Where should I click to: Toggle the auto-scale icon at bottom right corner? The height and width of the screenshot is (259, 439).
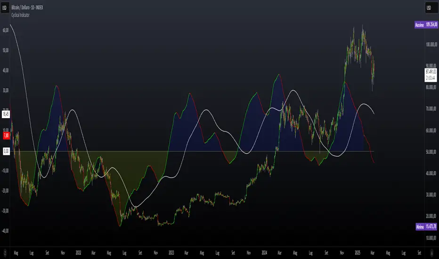point(432,253)
